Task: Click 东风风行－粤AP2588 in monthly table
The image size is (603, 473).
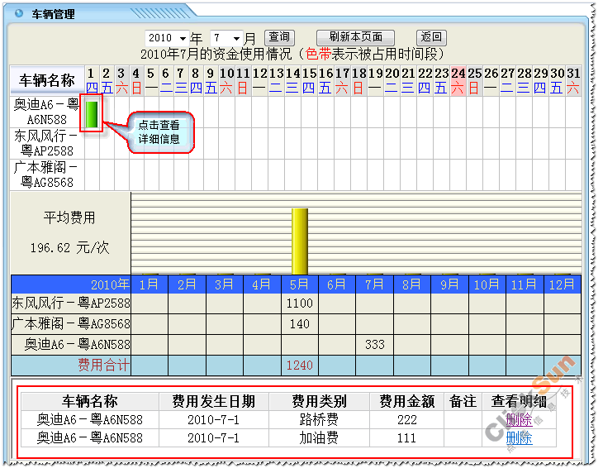Action: (x=71, y=303)
